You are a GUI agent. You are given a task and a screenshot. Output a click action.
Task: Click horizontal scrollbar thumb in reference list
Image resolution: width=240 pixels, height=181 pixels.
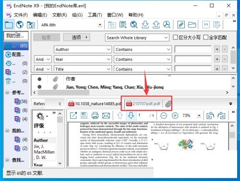[x=63, y=93]
